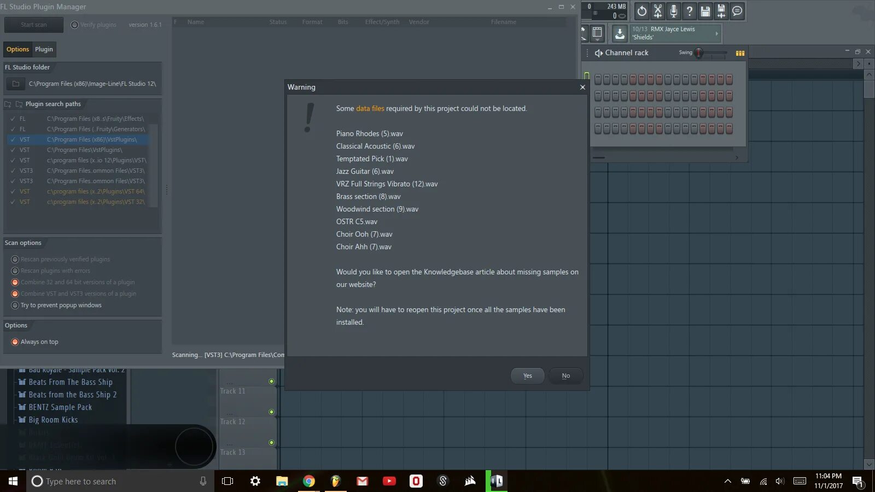Open Task View on the taskbar
The height and width of the screenshot is (492, 875).
[x=227, y=481]
